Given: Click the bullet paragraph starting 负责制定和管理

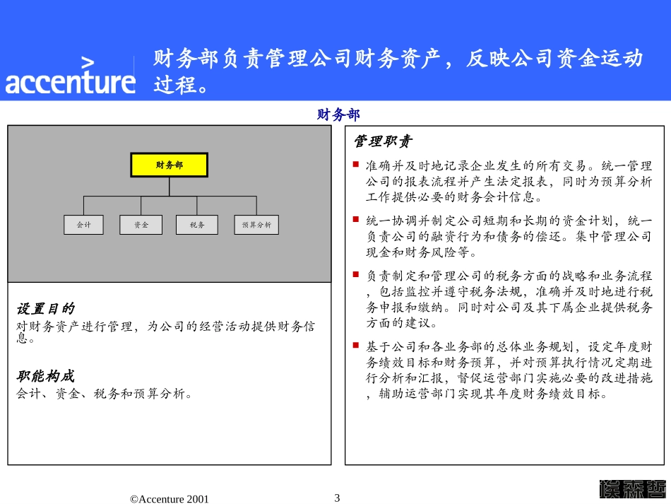Looking at the screenshot, I should point(509,299).
